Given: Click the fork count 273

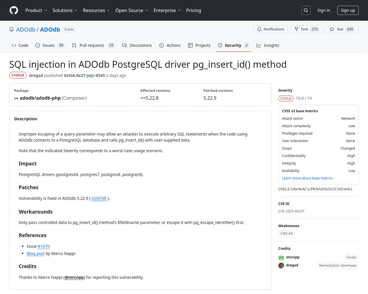Looking at the screenshot, I should (315, 29).
